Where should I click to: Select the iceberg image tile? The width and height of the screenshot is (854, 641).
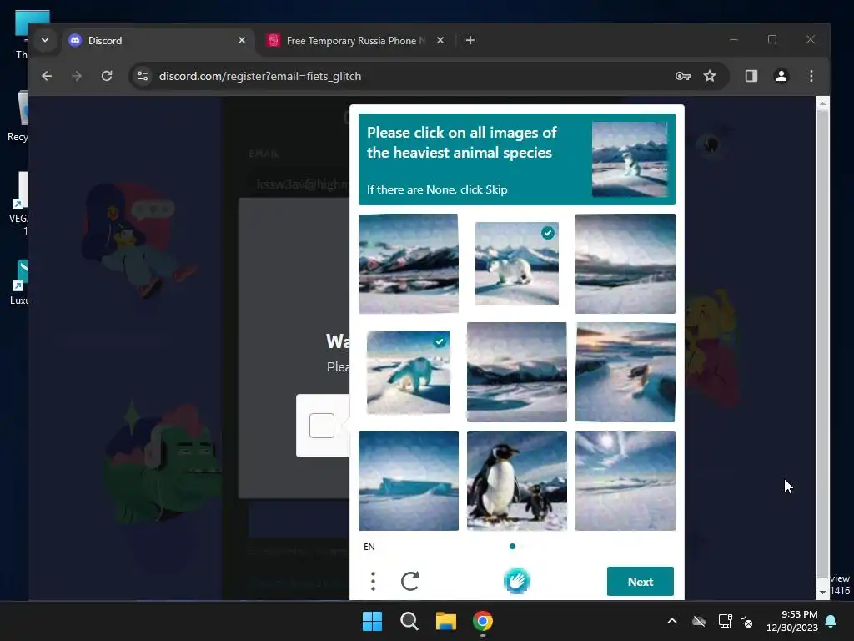(409, 481)
